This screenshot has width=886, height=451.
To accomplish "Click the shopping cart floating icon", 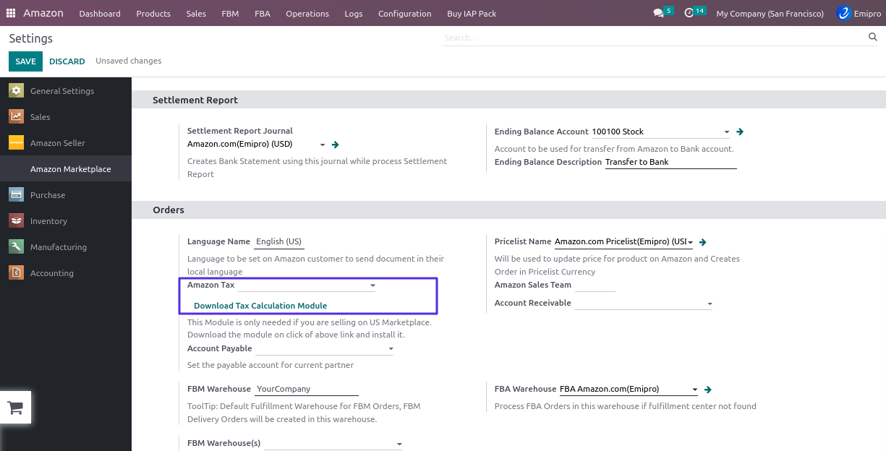I will pyautogui.click(x=15, y=408).
